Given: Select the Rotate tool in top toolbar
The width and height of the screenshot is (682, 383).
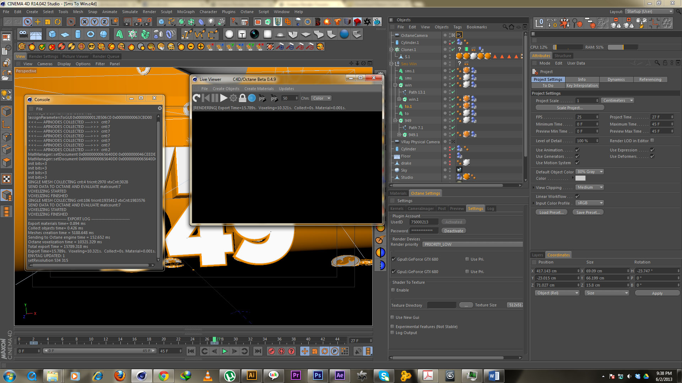Looking at the screenshot, I should (58, 22).
